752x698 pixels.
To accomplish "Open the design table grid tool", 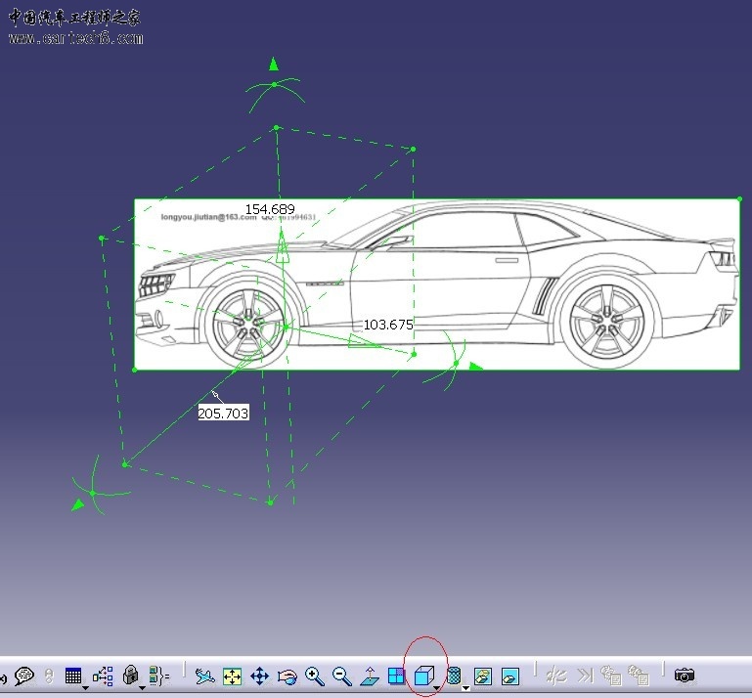I will tap(73, 676).
